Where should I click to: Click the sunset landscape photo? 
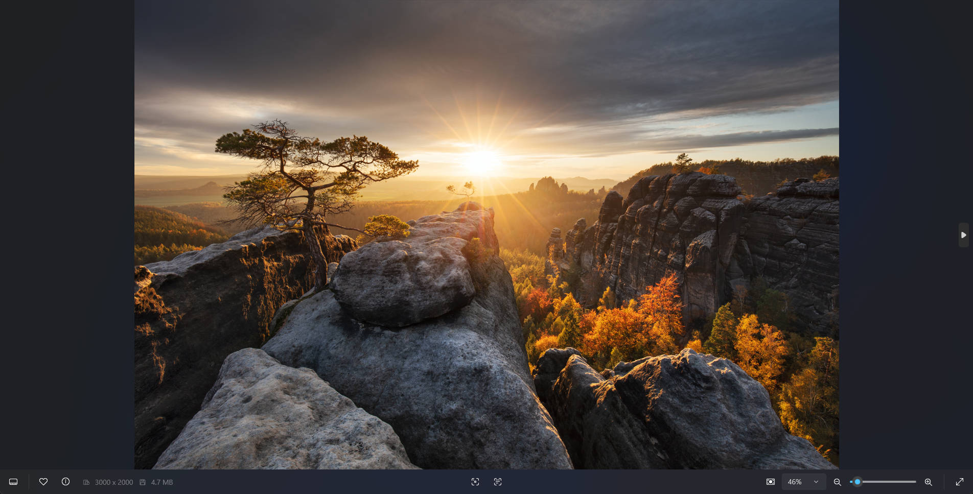(x=486, y=234)
